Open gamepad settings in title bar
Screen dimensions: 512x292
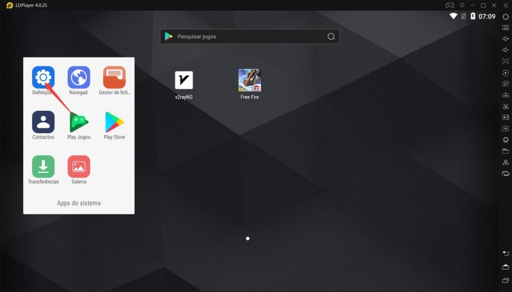[x=450, y=5]
